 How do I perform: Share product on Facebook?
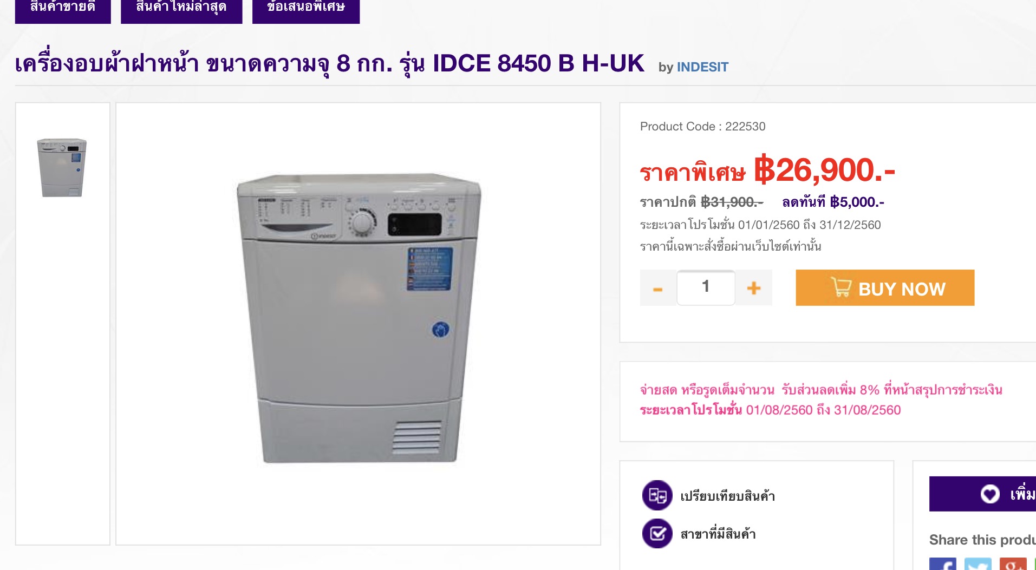(943, 564)
